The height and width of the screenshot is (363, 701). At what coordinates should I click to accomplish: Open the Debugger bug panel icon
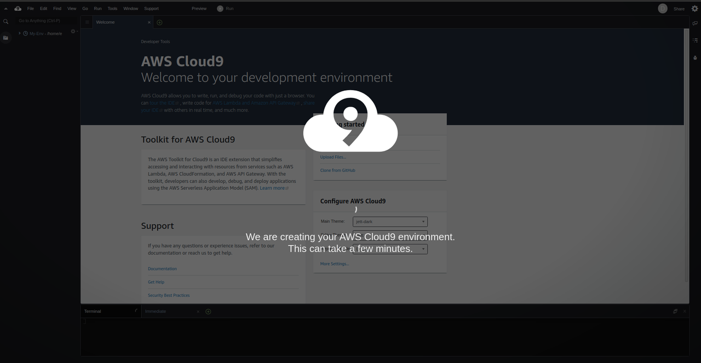pyautogui.click(x=696, y=57)
